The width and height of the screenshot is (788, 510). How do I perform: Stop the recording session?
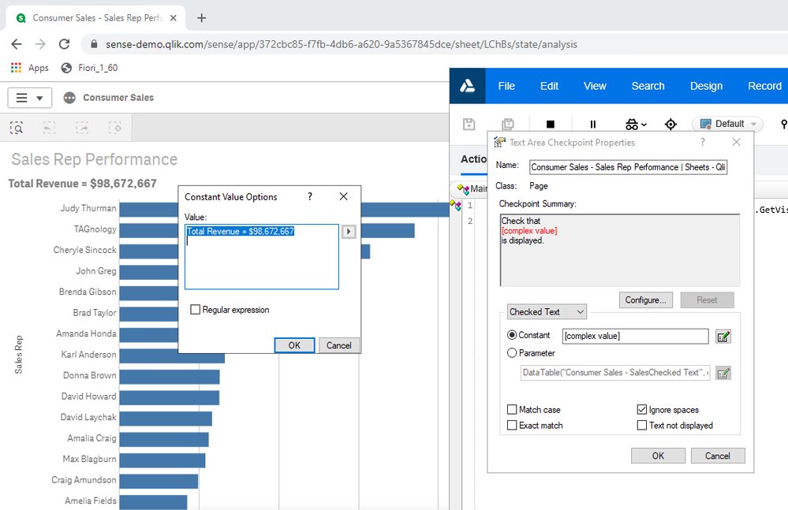[x=551, y=124]
